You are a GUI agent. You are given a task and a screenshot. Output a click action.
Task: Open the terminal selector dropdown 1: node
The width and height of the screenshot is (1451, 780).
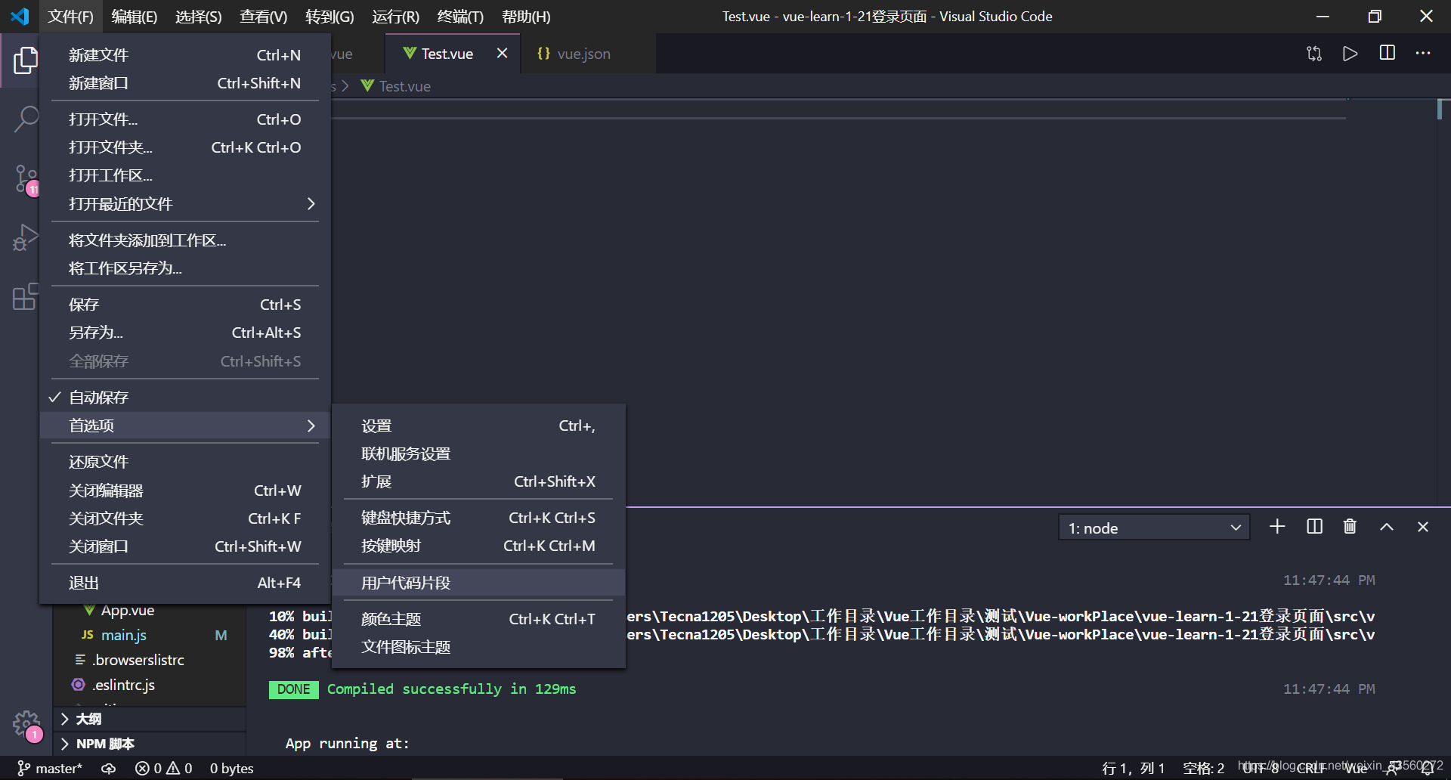1154,528
